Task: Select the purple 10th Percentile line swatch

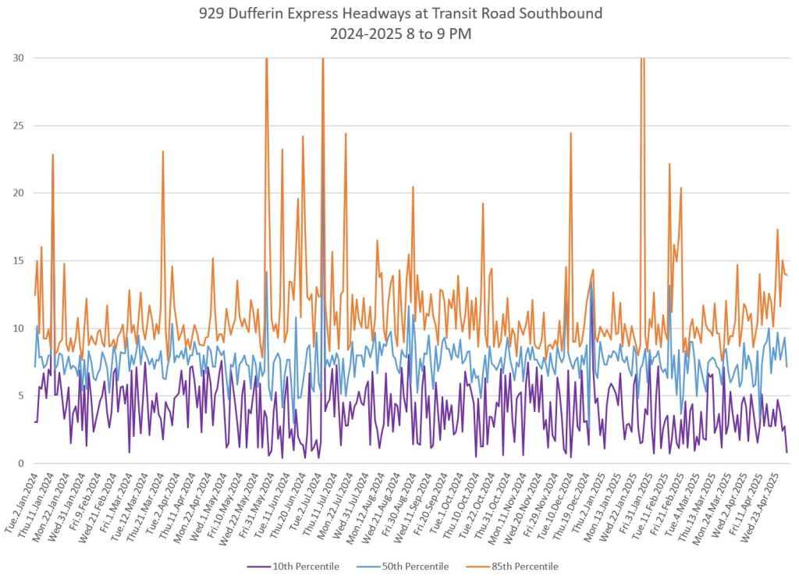Action: click(x=260, y=566)
